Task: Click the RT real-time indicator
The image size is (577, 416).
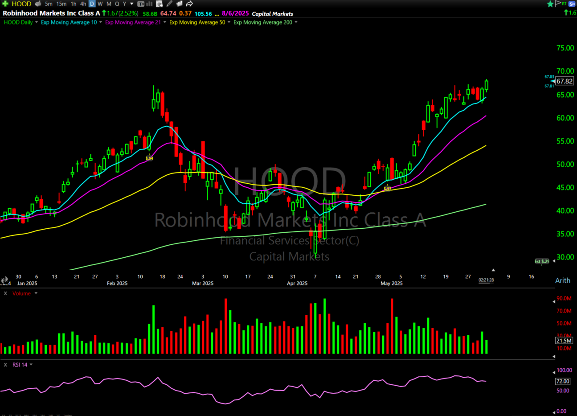Action: pyautogui.click(x=564, y=4)
